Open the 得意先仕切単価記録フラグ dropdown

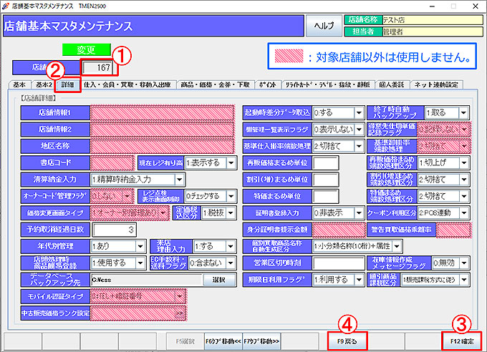[x=465, y=129]
